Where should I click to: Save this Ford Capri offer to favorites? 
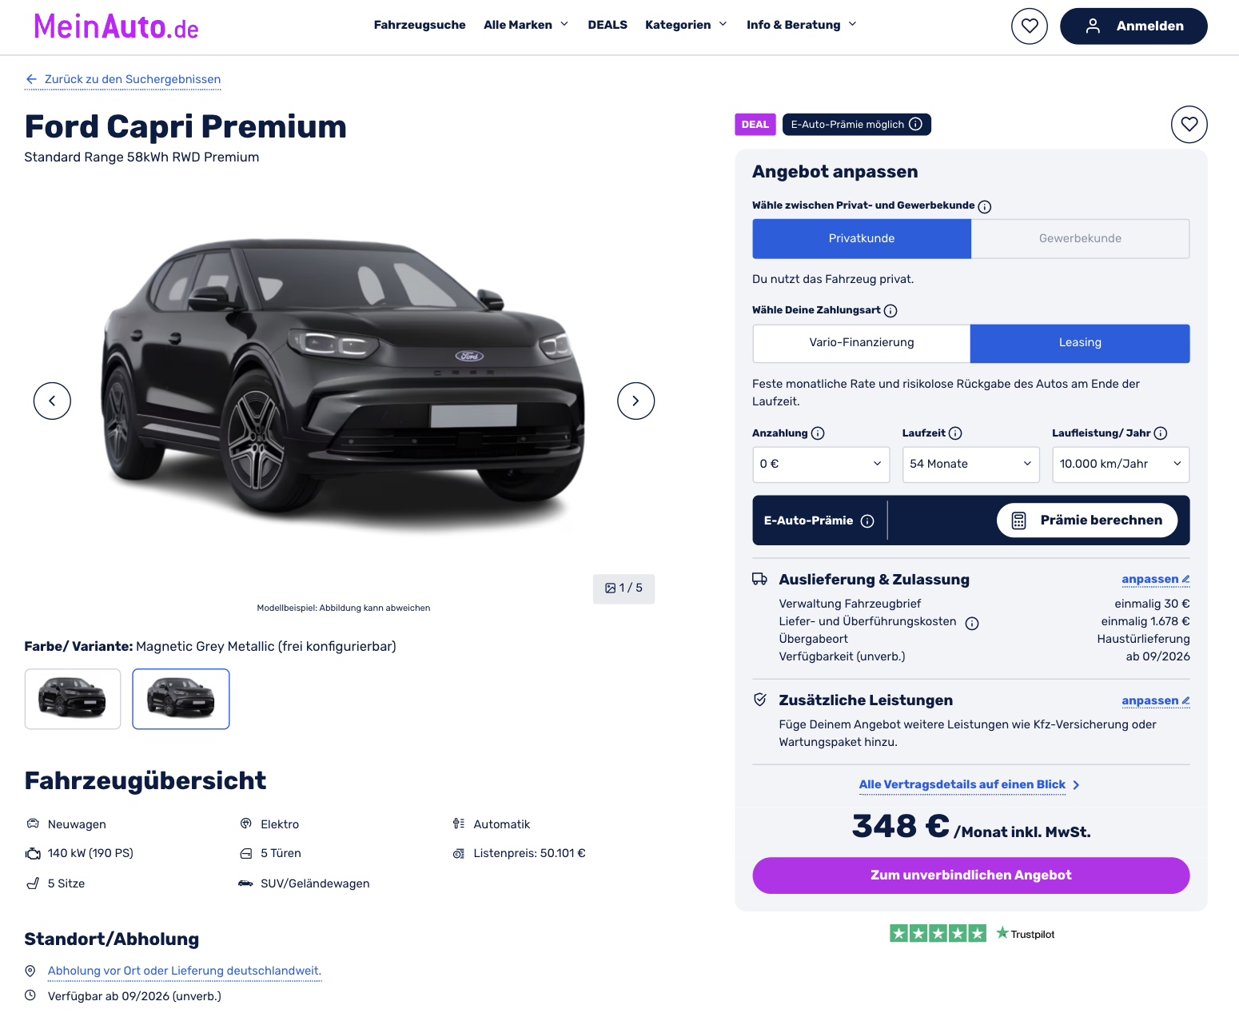[x=1189, y=125]
